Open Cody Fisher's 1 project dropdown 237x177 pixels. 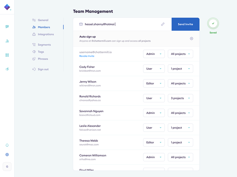[180, 69]
